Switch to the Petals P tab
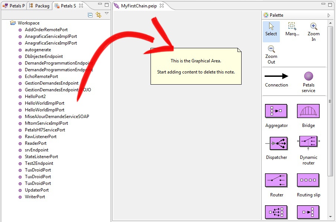This screenshot has height=222, width=336. [14, 6]
